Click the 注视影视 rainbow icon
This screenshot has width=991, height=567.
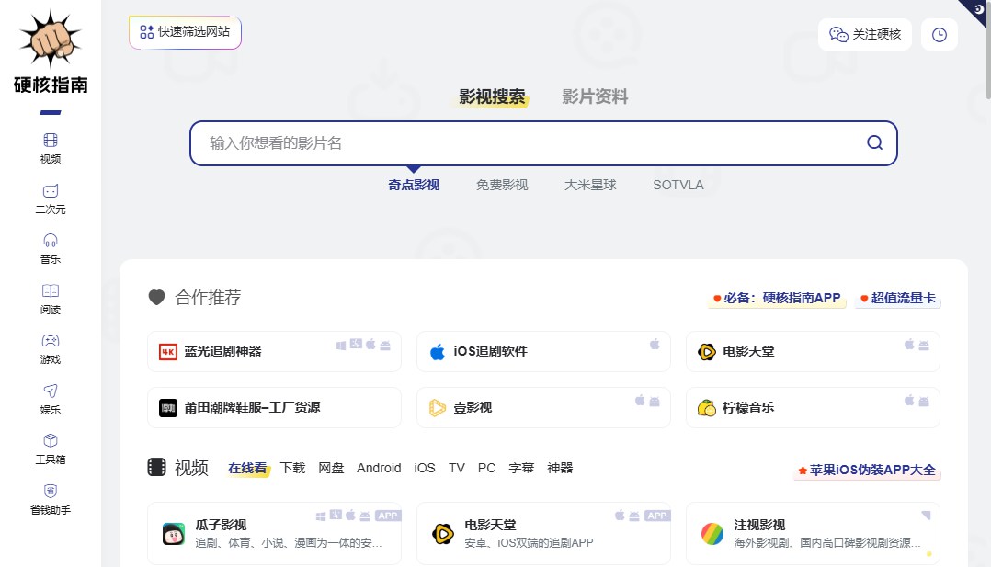(x=712, y=534)
